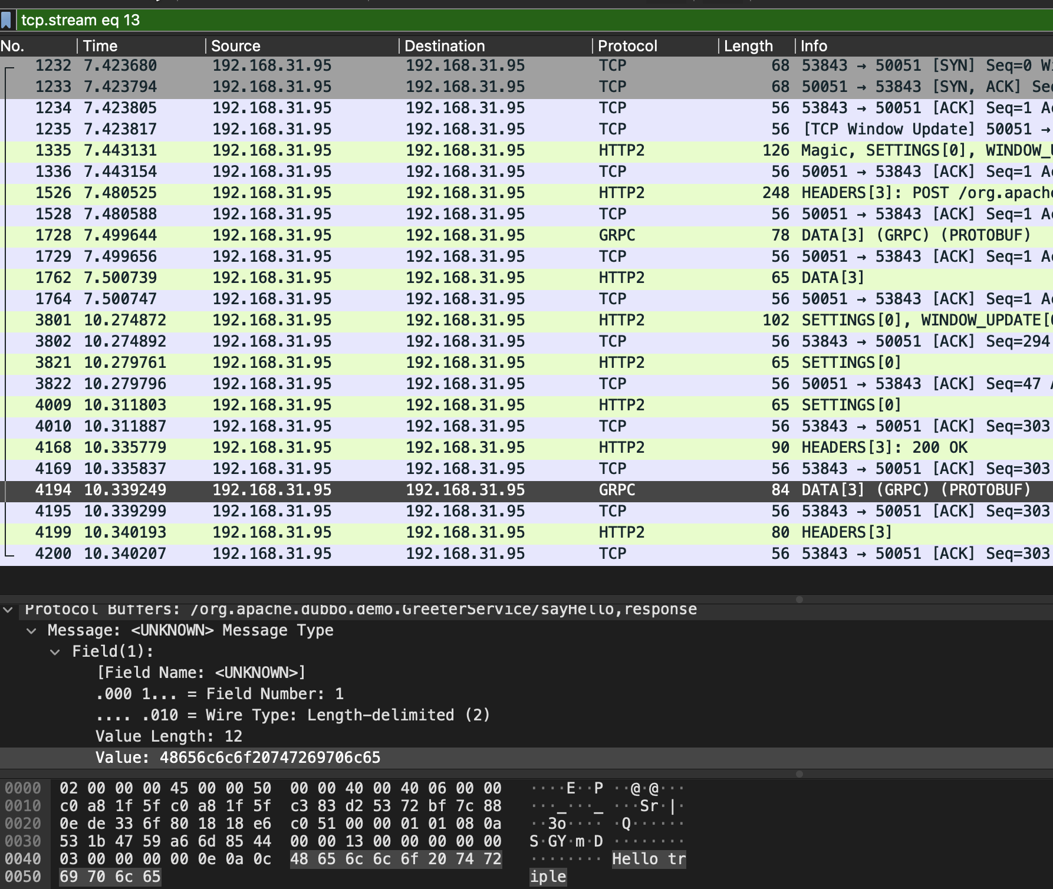The height and width of the screenshot is (889, 1053).
Task: Collapse the Field(1) tree node
Action: click(x=55, y=652)
